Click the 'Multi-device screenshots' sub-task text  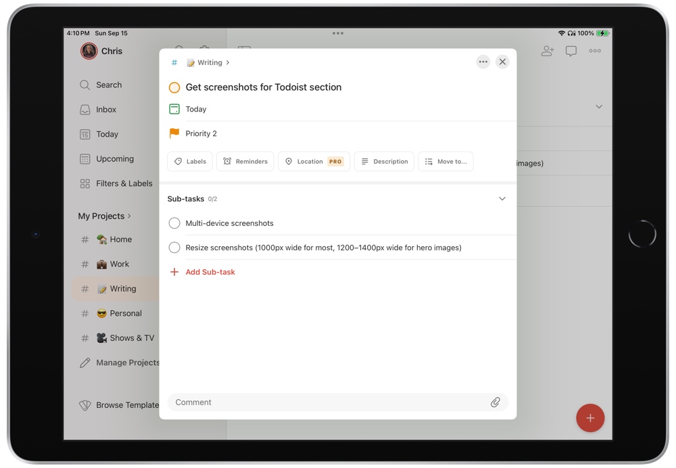(x=229, y=223)
